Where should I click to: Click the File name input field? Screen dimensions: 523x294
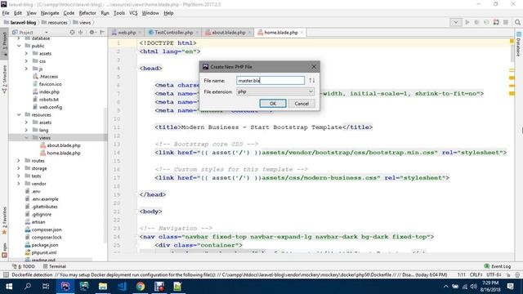[x=270, y=80]
